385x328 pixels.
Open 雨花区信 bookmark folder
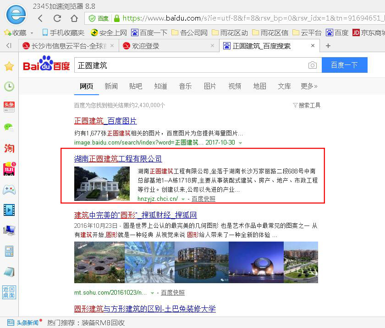click(270, 32)
